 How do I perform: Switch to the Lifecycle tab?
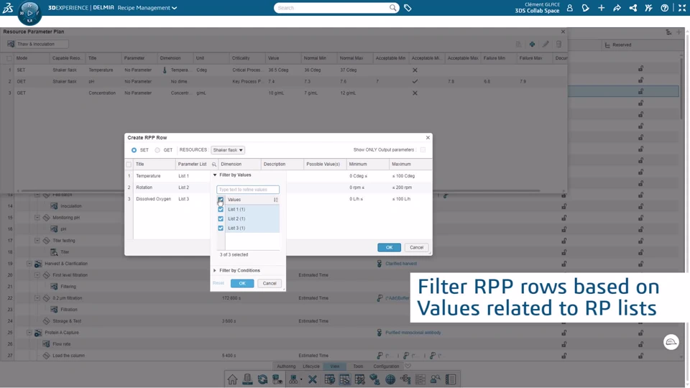pyautogui.click(x=311, y=366)
